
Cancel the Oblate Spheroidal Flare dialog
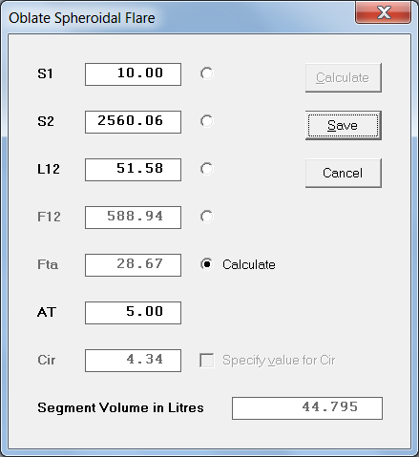click(x=344, y=173)
